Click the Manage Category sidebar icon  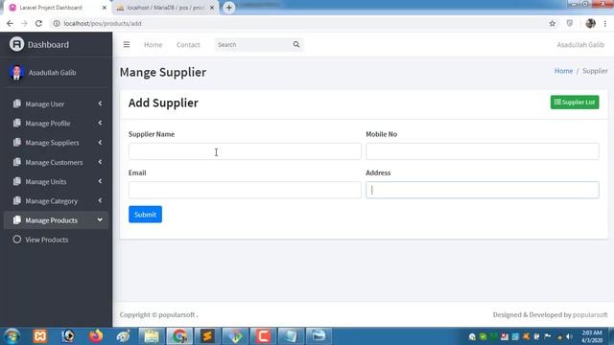tap(17, 200)
